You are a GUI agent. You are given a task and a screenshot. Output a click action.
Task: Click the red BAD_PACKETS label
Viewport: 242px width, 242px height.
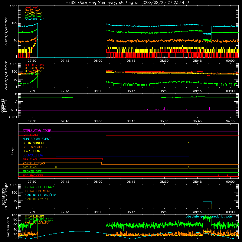tap(33, 175)
